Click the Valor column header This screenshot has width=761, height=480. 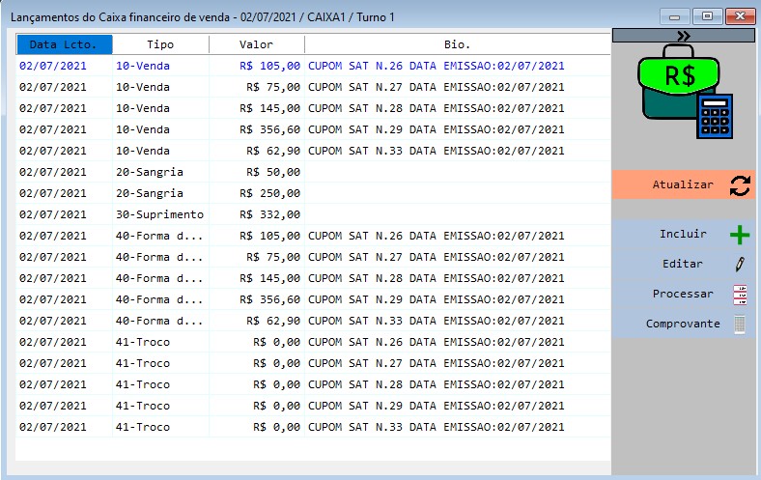(256, 44)
